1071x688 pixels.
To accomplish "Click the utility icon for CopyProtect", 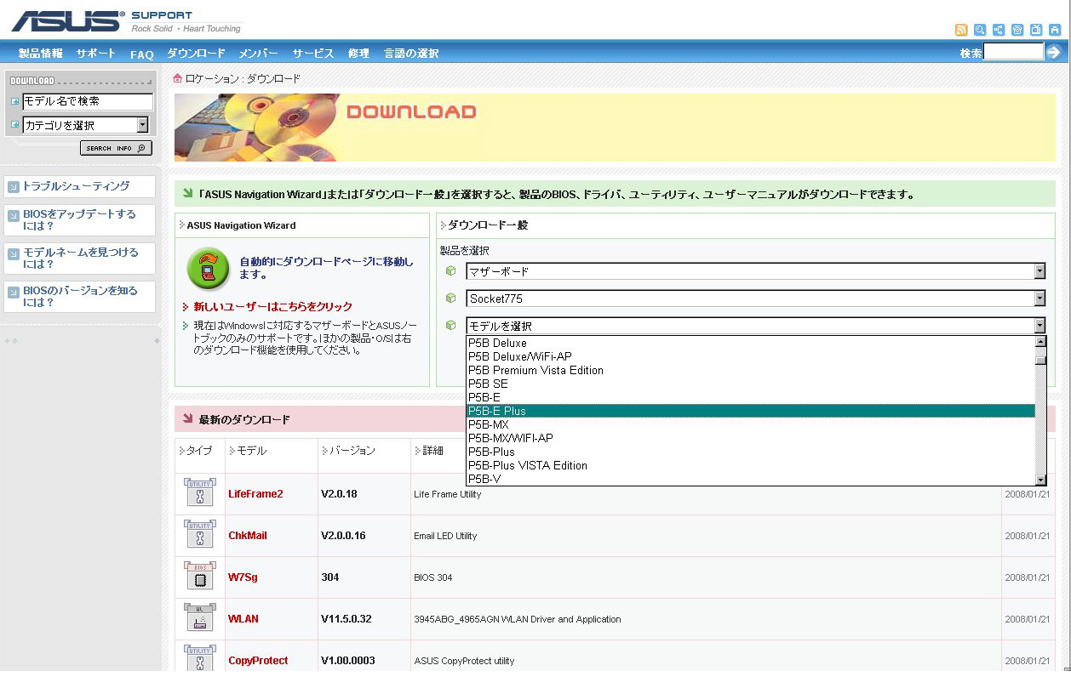I will pos(200,659).
